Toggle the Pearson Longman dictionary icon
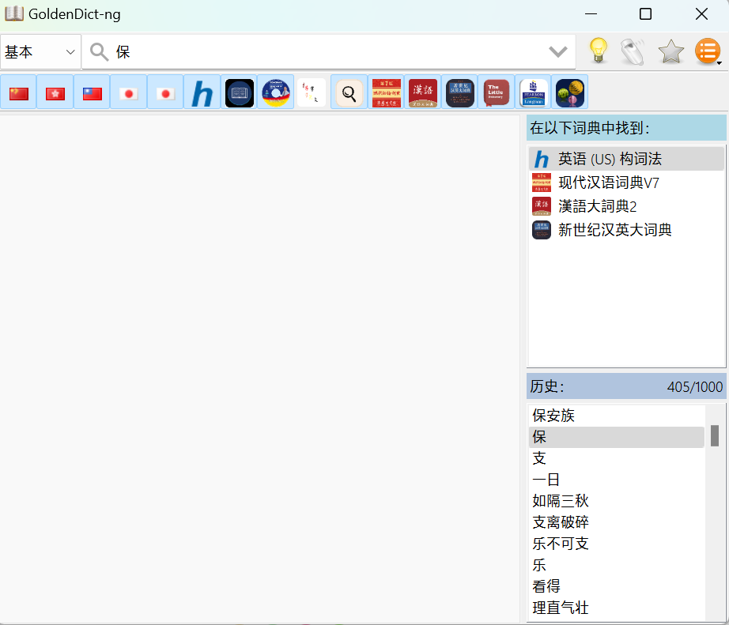 [533, 93]
